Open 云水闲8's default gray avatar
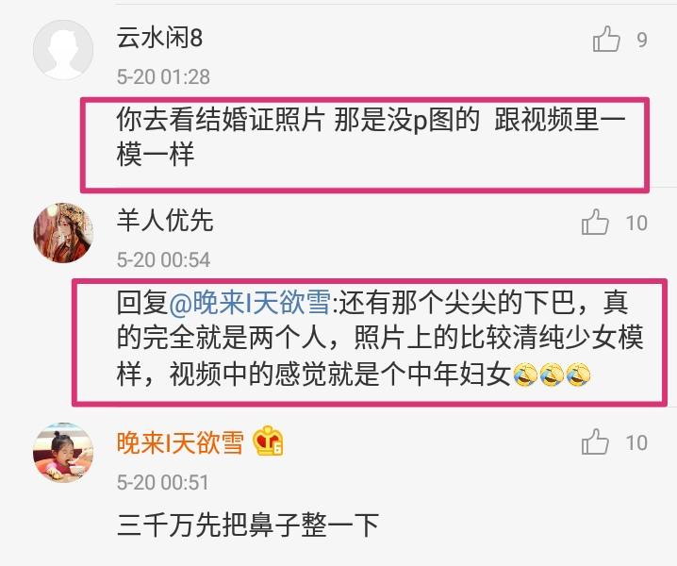Screen dimensions: 677x566 [63, 50]
